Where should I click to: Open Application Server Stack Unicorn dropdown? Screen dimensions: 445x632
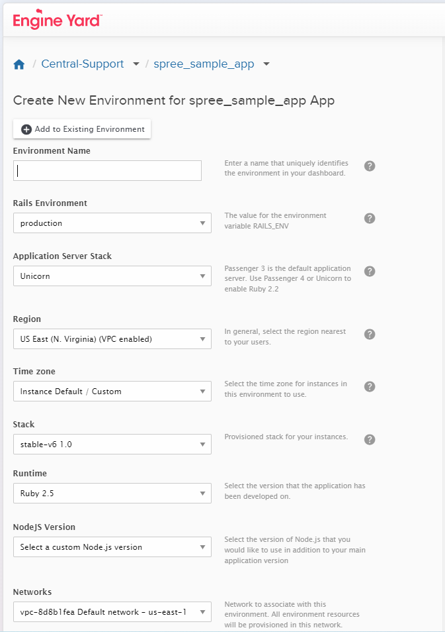pos(112,276)
